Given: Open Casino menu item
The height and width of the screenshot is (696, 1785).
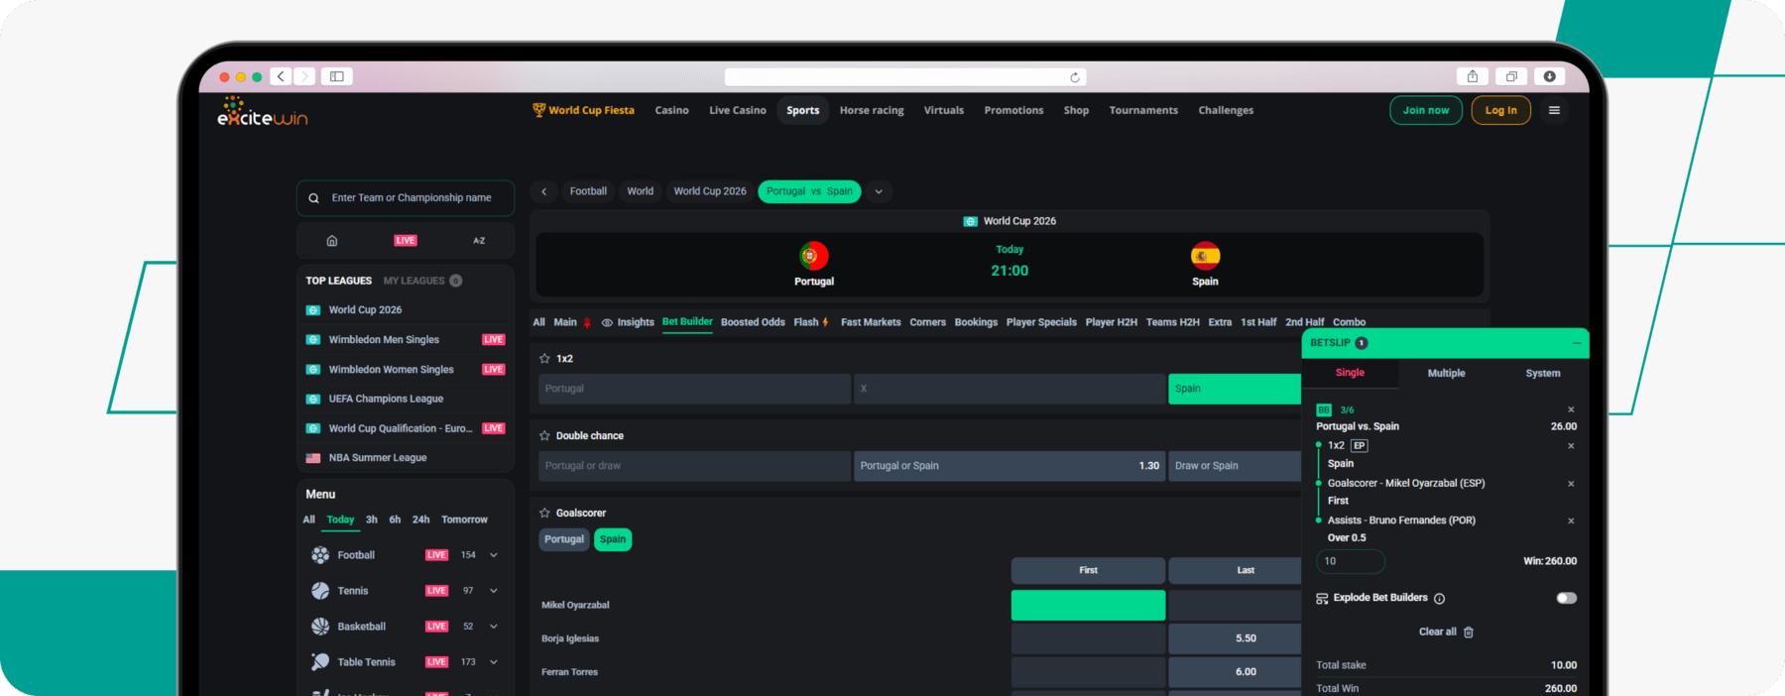Looking at the screenshot, I should click(671, 111).
